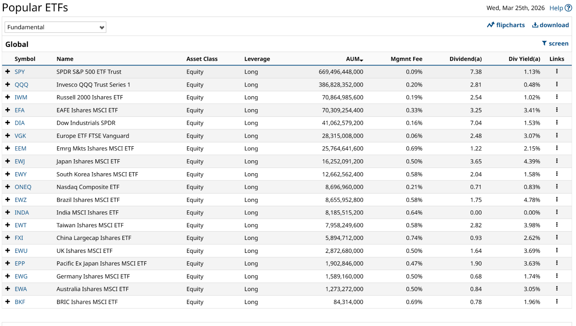This screenshot has height=326, width=576.
Task: Open links menu dots for EWJ row
Action: click(557, 161)
